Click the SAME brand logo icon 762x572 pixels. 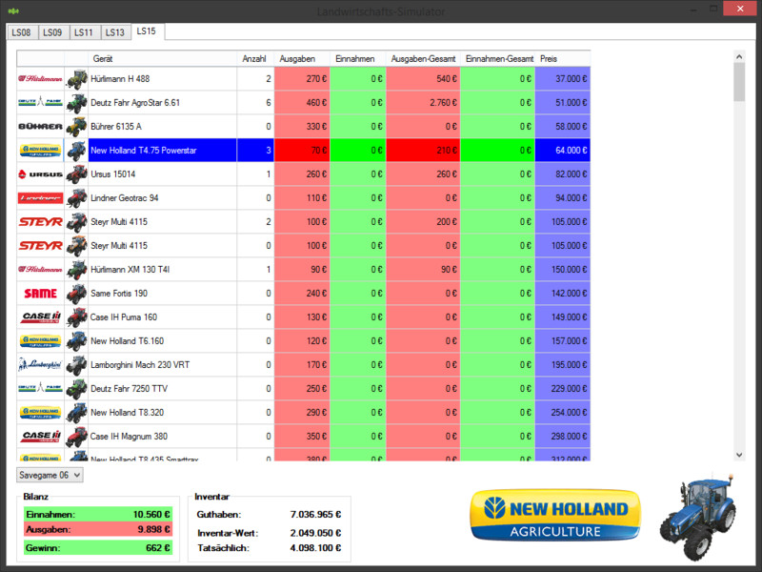coord(40,294)
